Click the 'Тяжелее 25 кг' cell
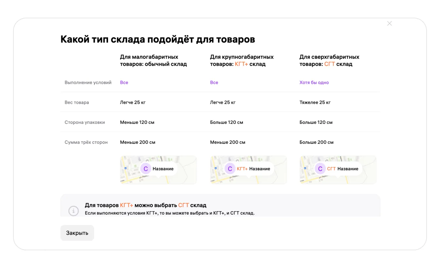Viewport: 440px width, 268px height. [315, 103]
